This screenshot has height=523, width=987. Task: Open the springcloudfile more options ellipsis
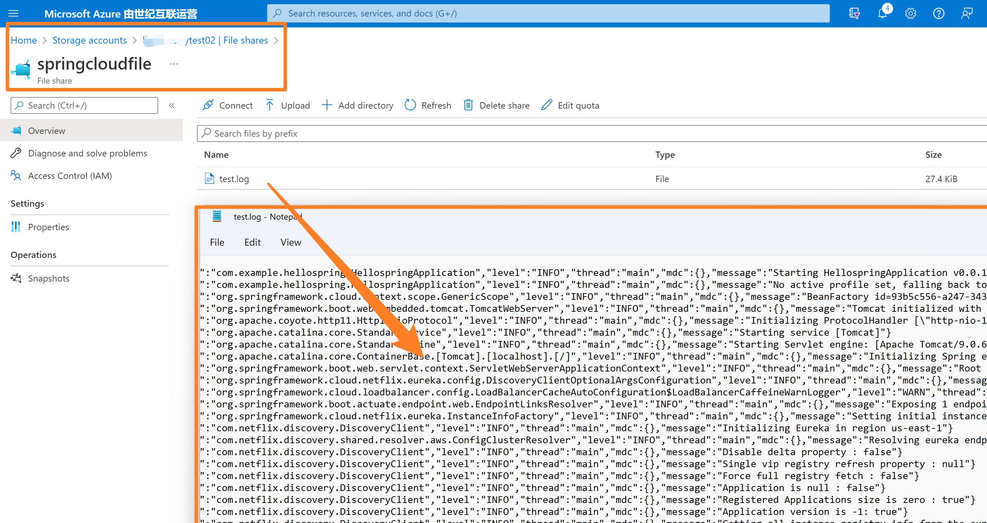[x=174, y=64]
